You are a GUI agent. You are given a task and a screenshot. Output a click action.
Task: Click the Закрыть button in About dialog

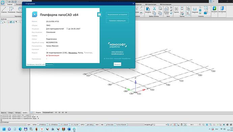coord(118,64)
